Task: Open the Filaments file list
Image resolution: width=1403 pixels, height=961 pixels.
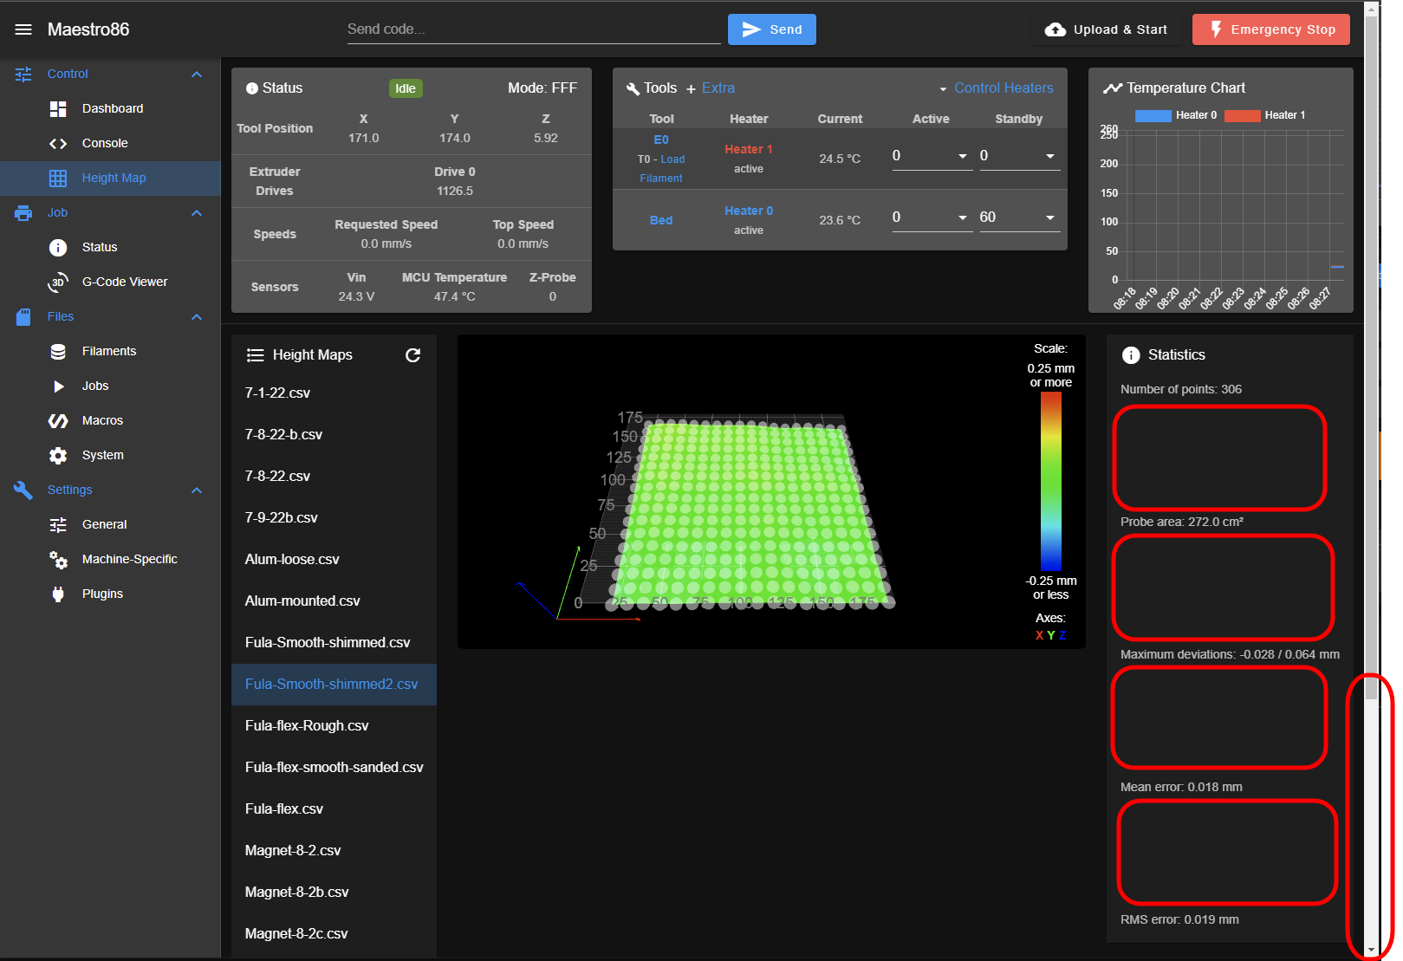Action: [x=111, y=351]
